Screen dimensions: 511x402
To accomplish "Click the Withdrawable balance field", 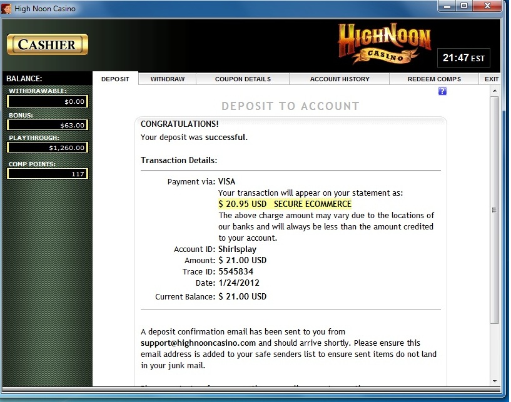I will (x=48, y=101).
